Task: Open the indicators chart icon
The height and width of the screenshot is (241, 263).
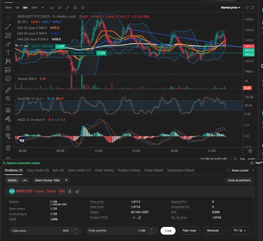Action: click(52, 7)
